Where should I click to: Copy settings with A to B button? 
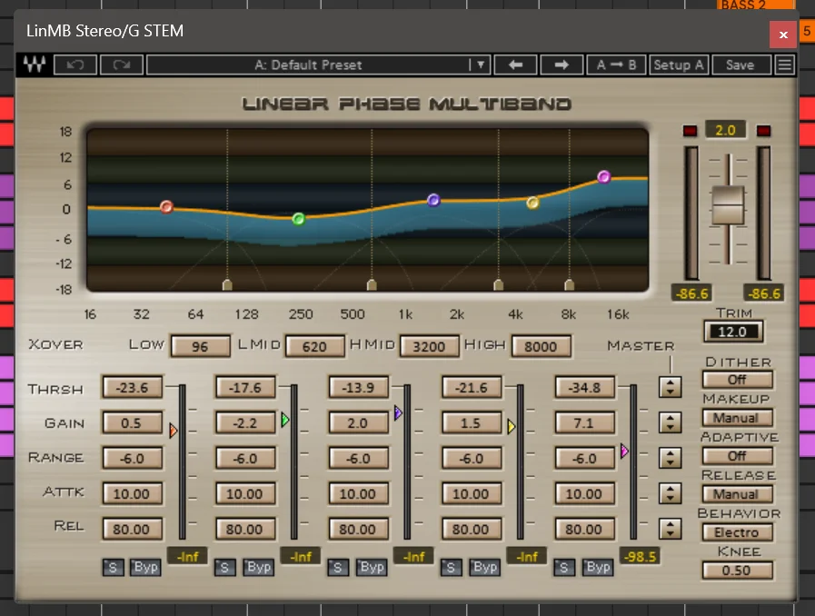coord(616,65)
